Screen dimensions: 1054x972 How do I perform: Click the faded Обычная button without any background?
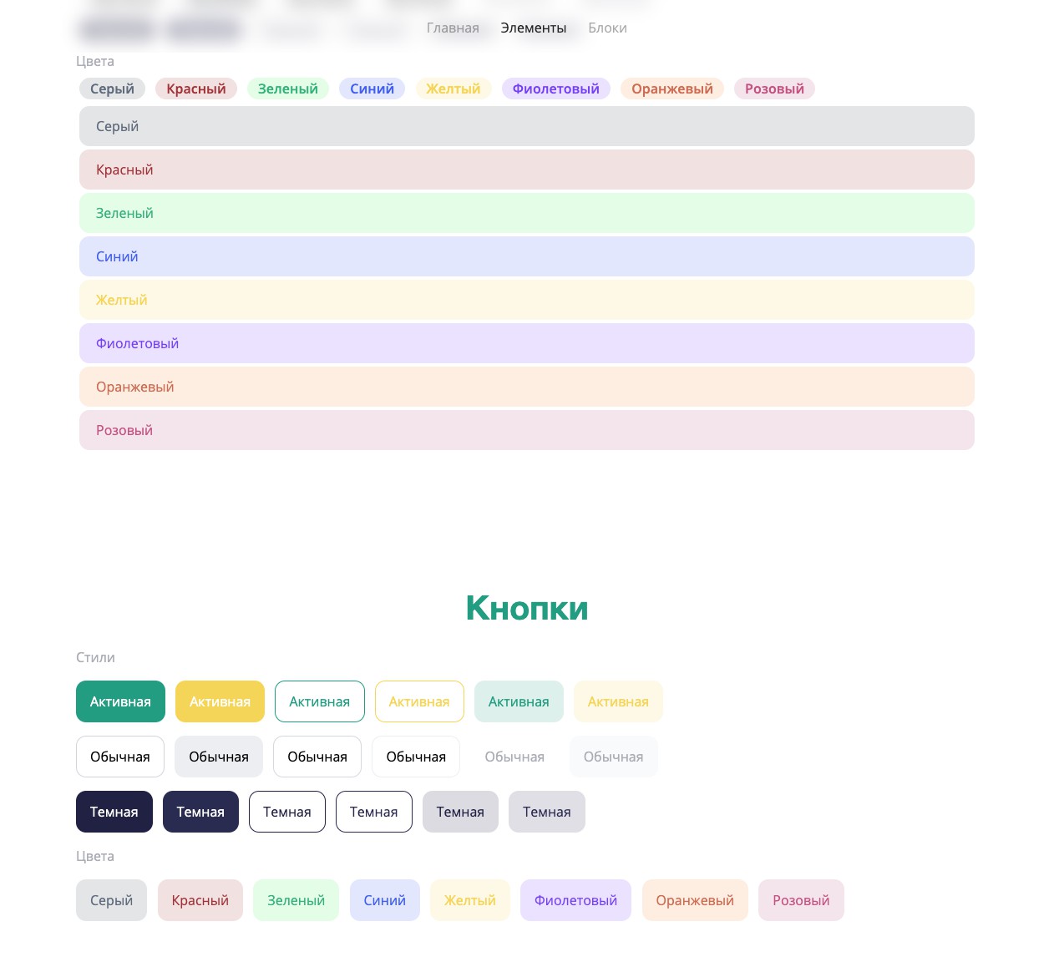click(514, 757)
